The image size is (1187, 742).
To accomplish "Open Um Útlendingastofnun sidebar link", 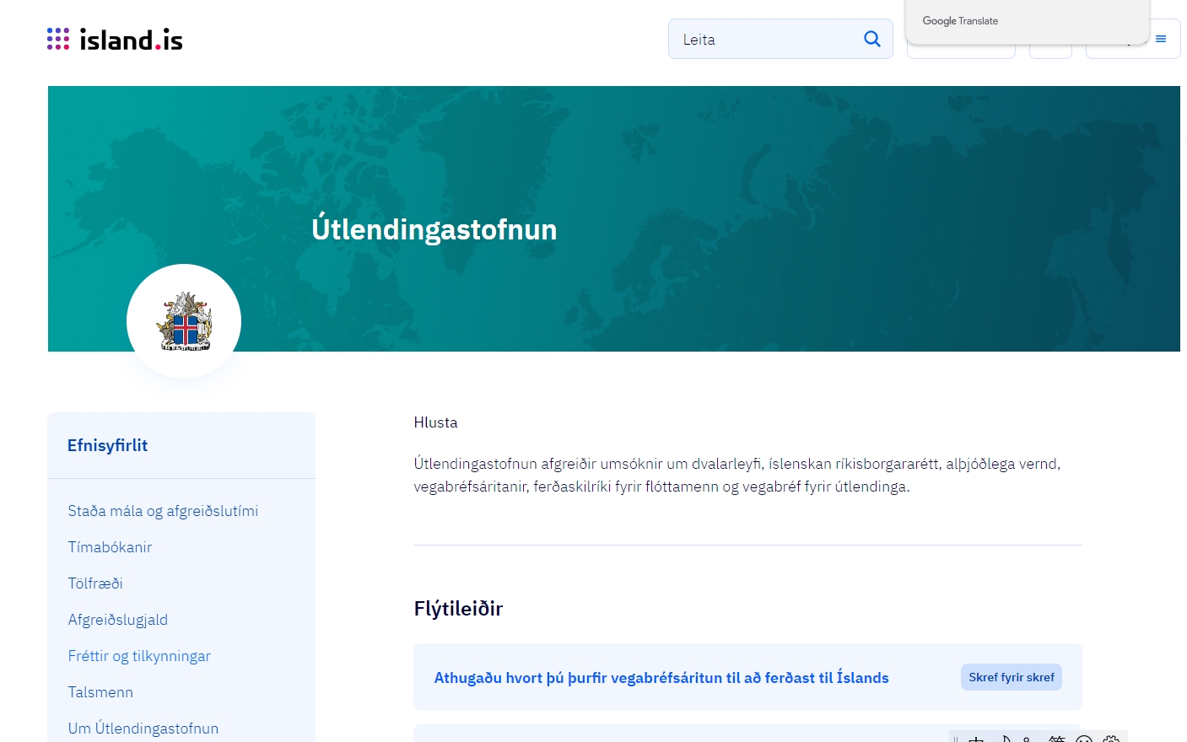I will [x=143, y=729].
